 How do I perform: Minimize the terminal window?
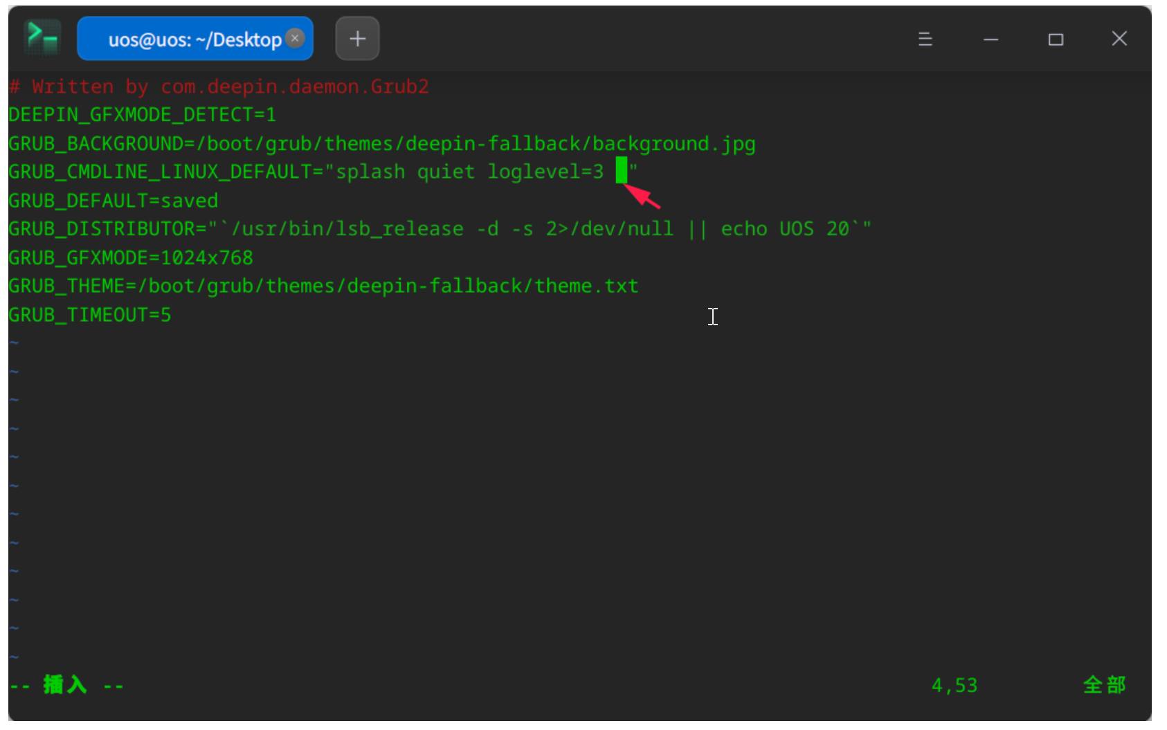990,39
